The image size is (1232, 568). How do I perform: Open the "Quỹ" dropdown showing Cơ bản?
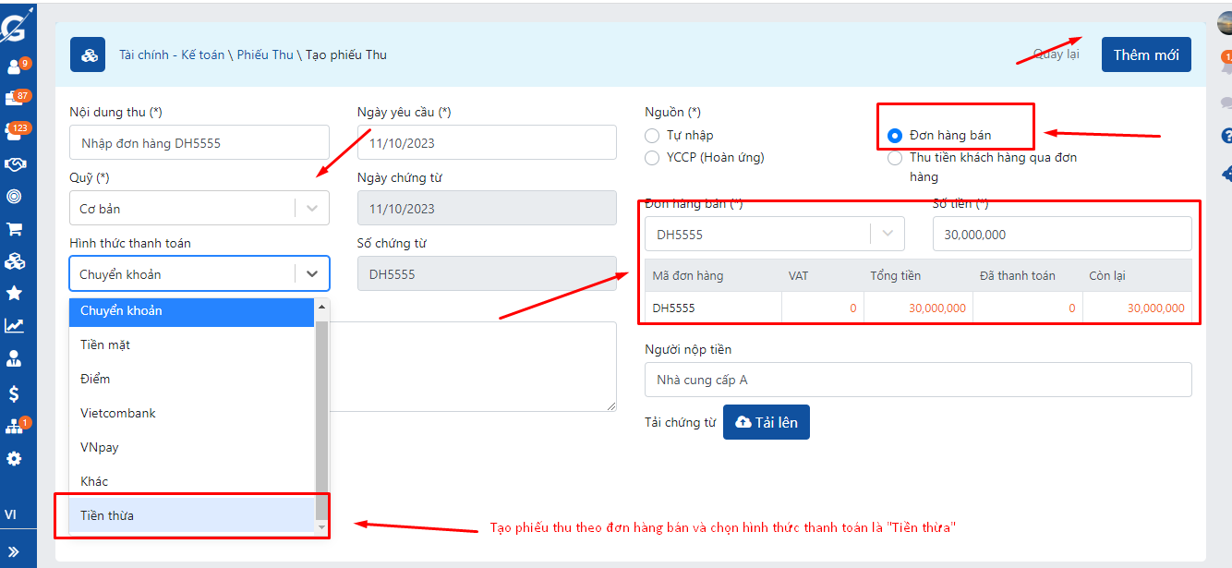[199, 209]
